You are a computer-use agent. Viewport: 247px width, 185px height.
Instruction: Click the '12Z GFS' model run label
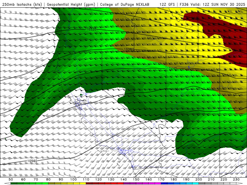click(x=167, y=4)
